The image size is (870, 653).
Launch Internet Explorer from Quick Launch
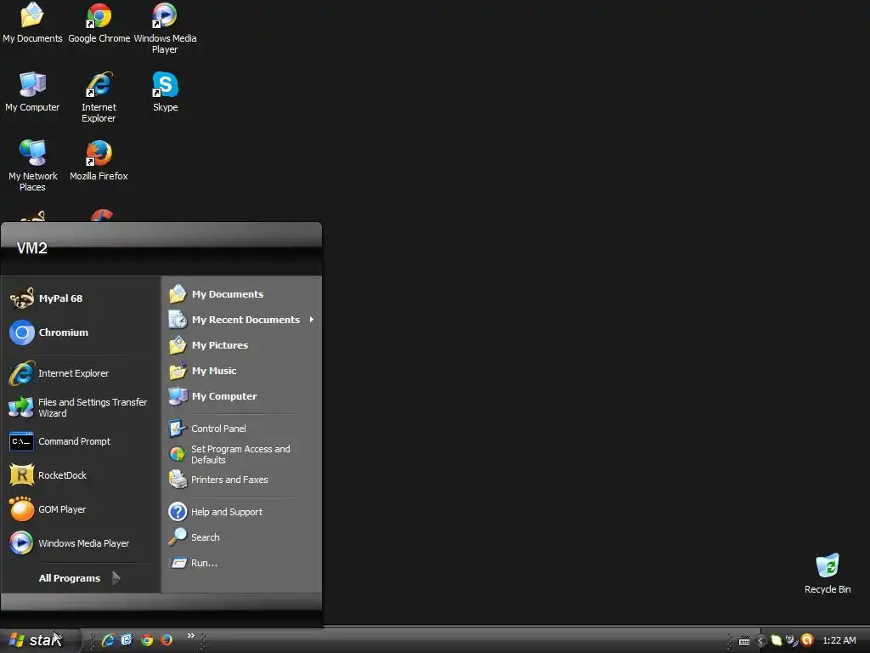(108, 640)
